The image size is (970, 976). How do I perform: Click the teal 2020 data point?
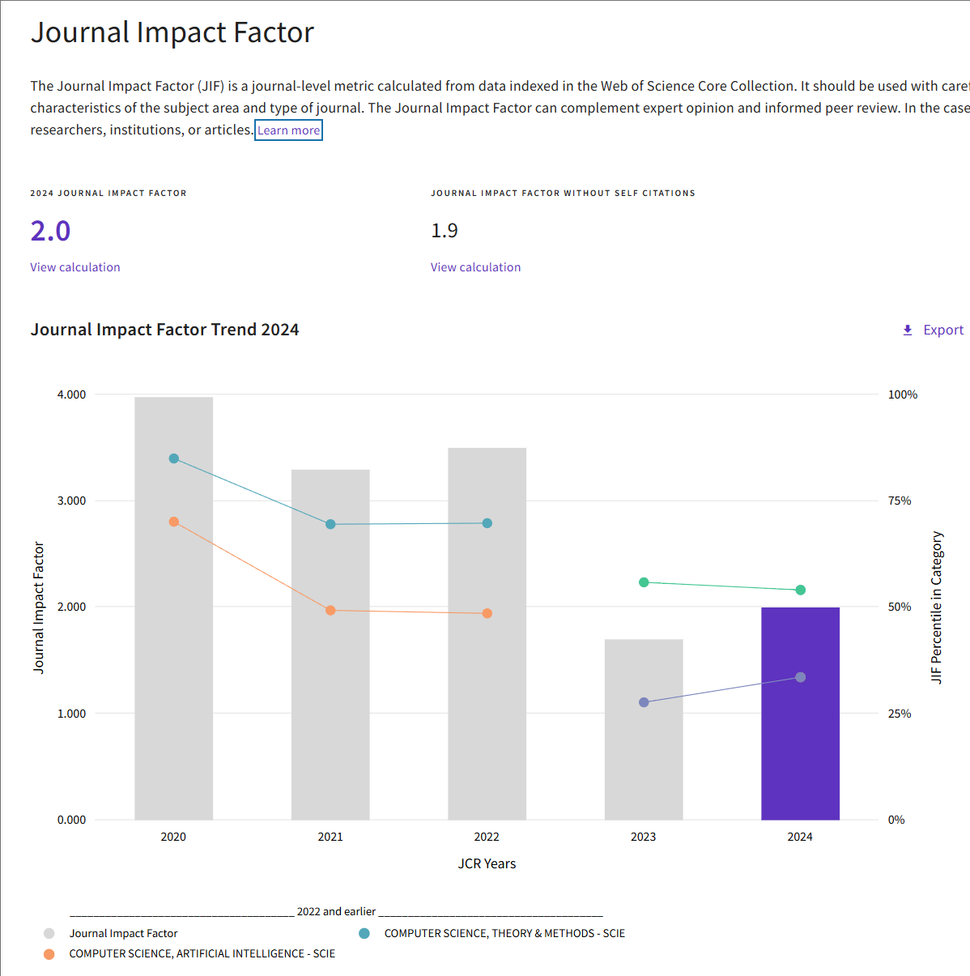(x=173, y=458)
